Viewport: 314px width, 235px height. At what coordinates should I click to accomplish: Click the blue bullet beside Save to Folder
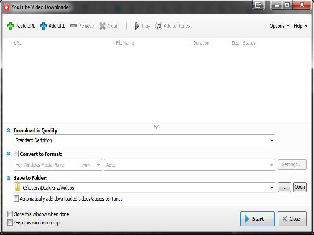coord(9,178)
